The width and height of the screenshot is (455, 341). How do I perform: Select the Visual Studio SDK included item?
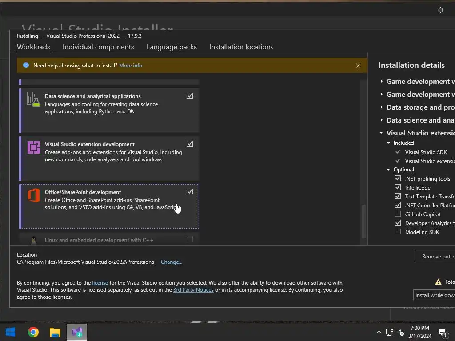click(426, 152)
